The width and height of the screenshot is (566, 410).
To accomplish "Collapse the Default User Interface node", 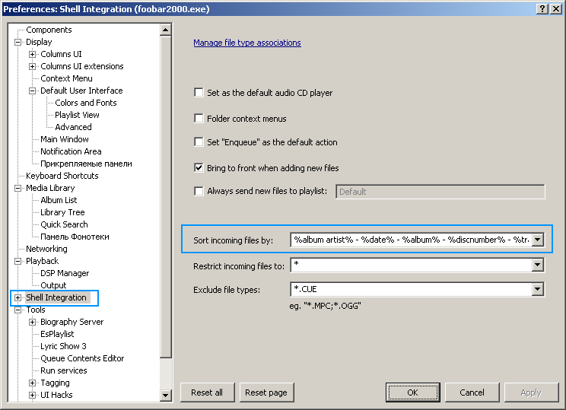I will (x=32, y=91).
